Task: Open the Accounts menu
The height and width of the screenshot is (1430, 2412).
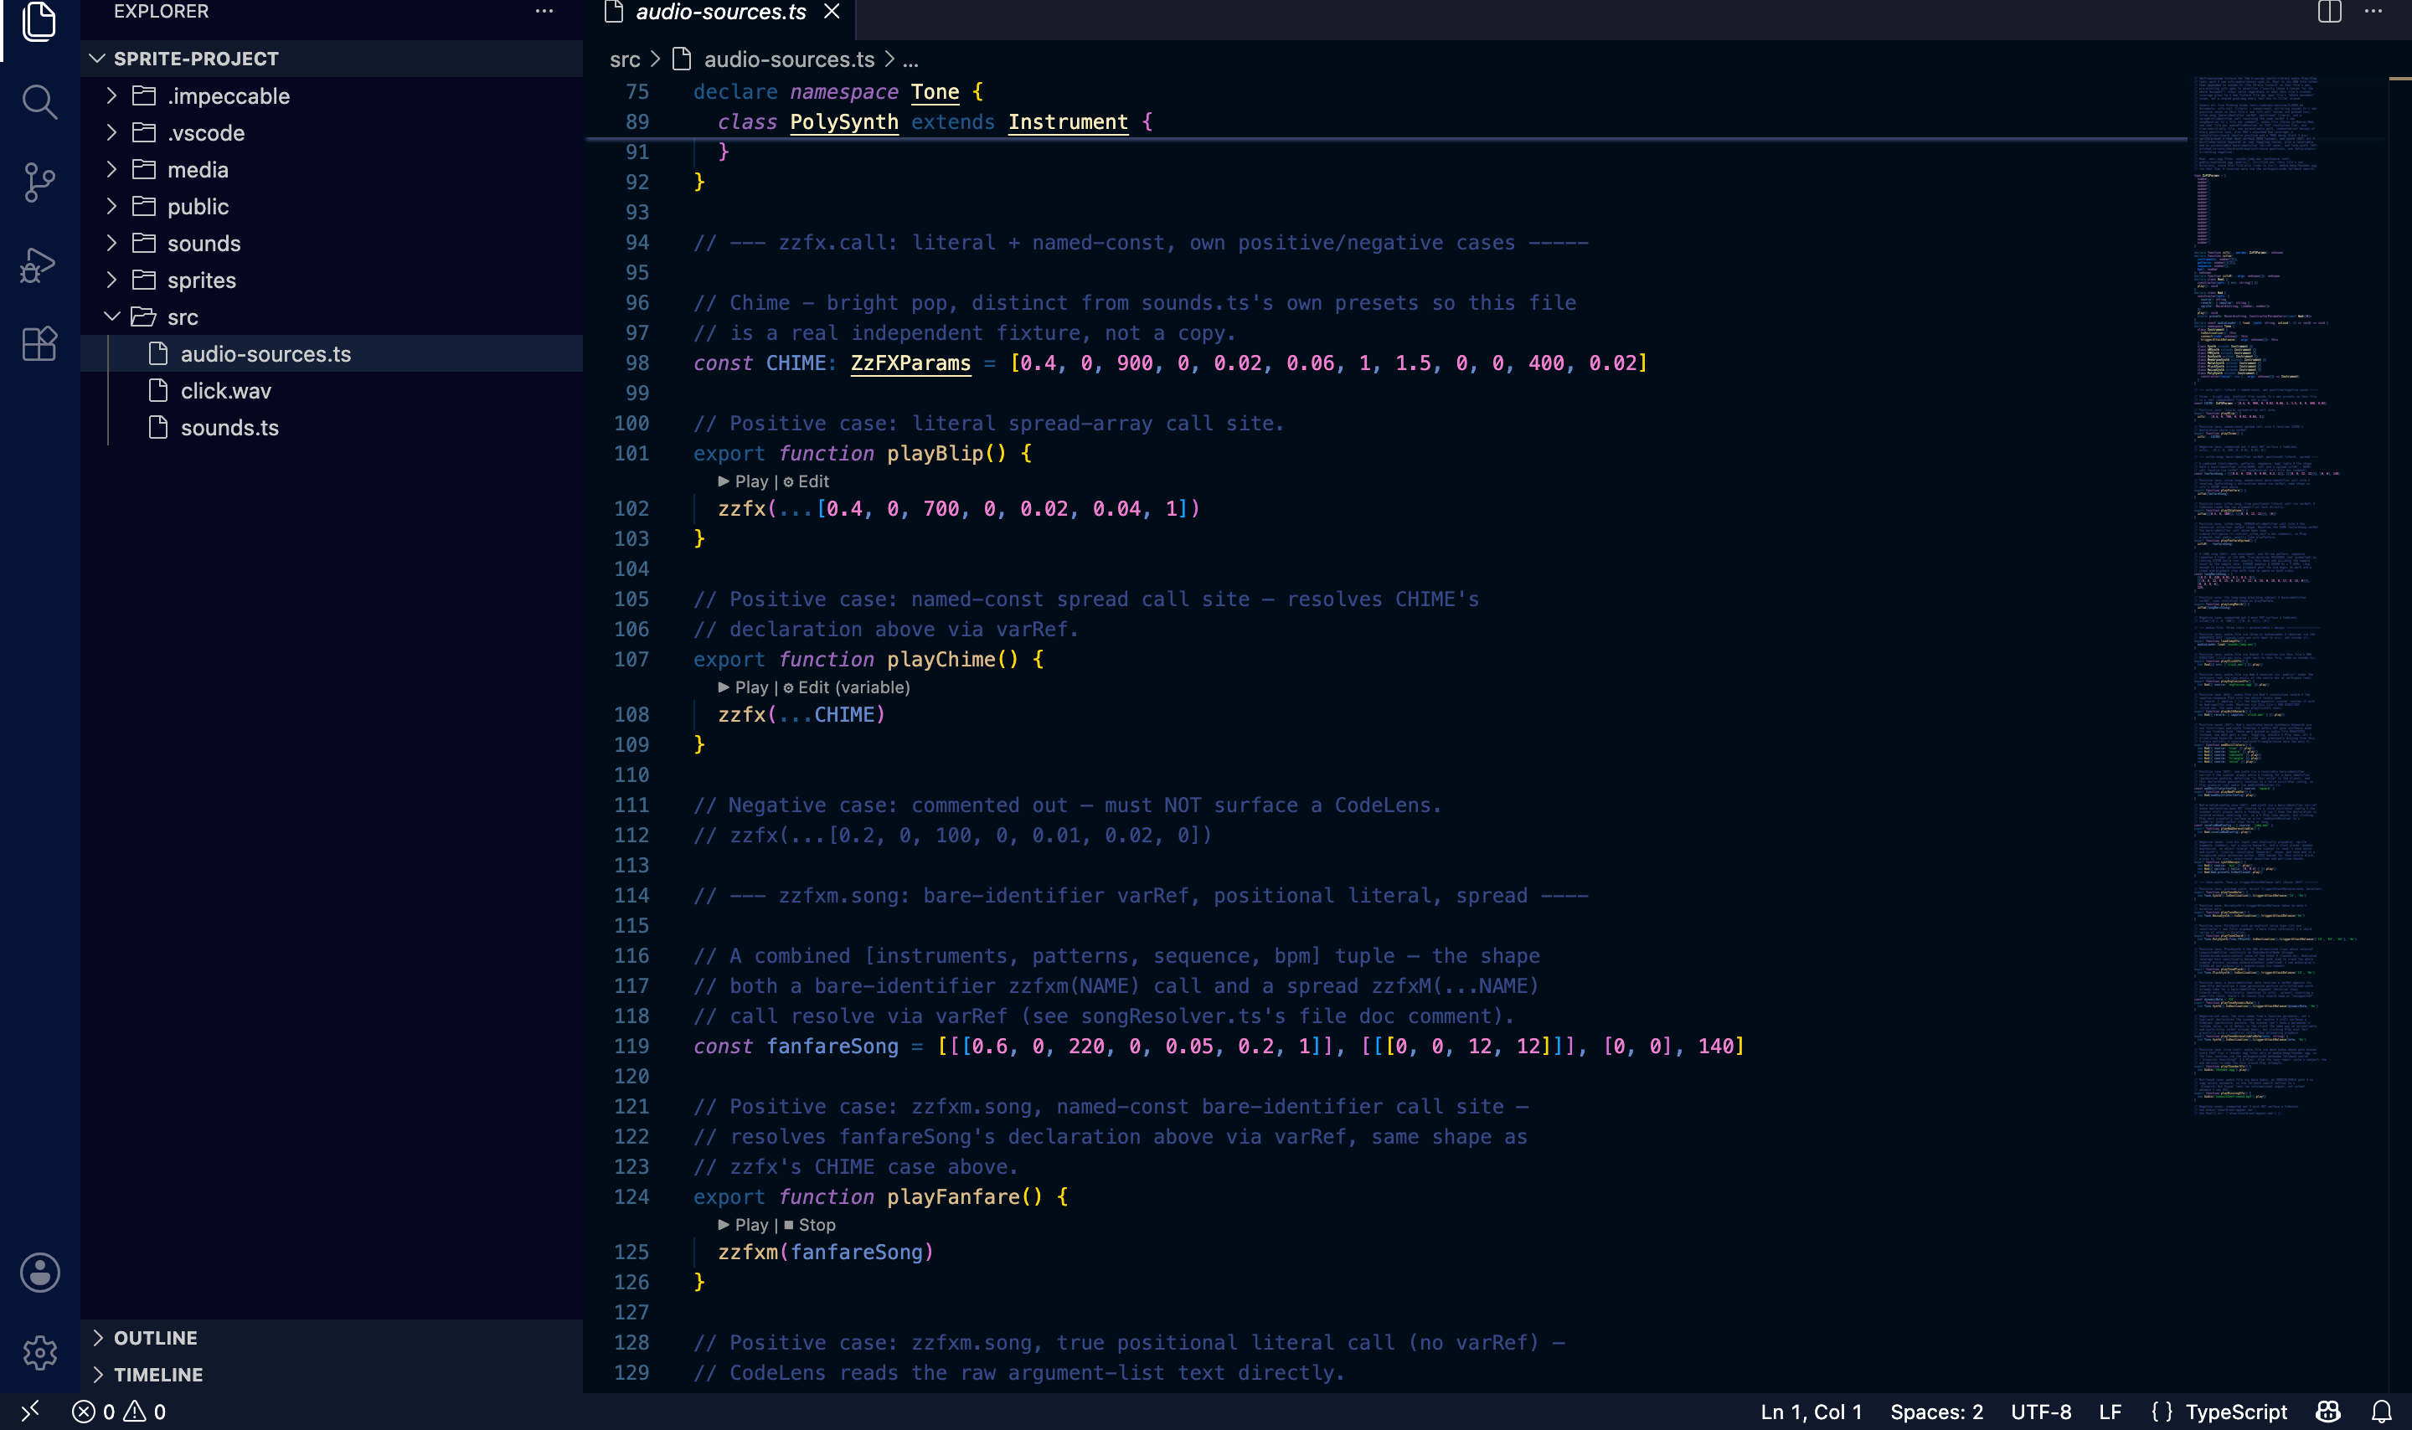Action: click(x=39, y=1273)
